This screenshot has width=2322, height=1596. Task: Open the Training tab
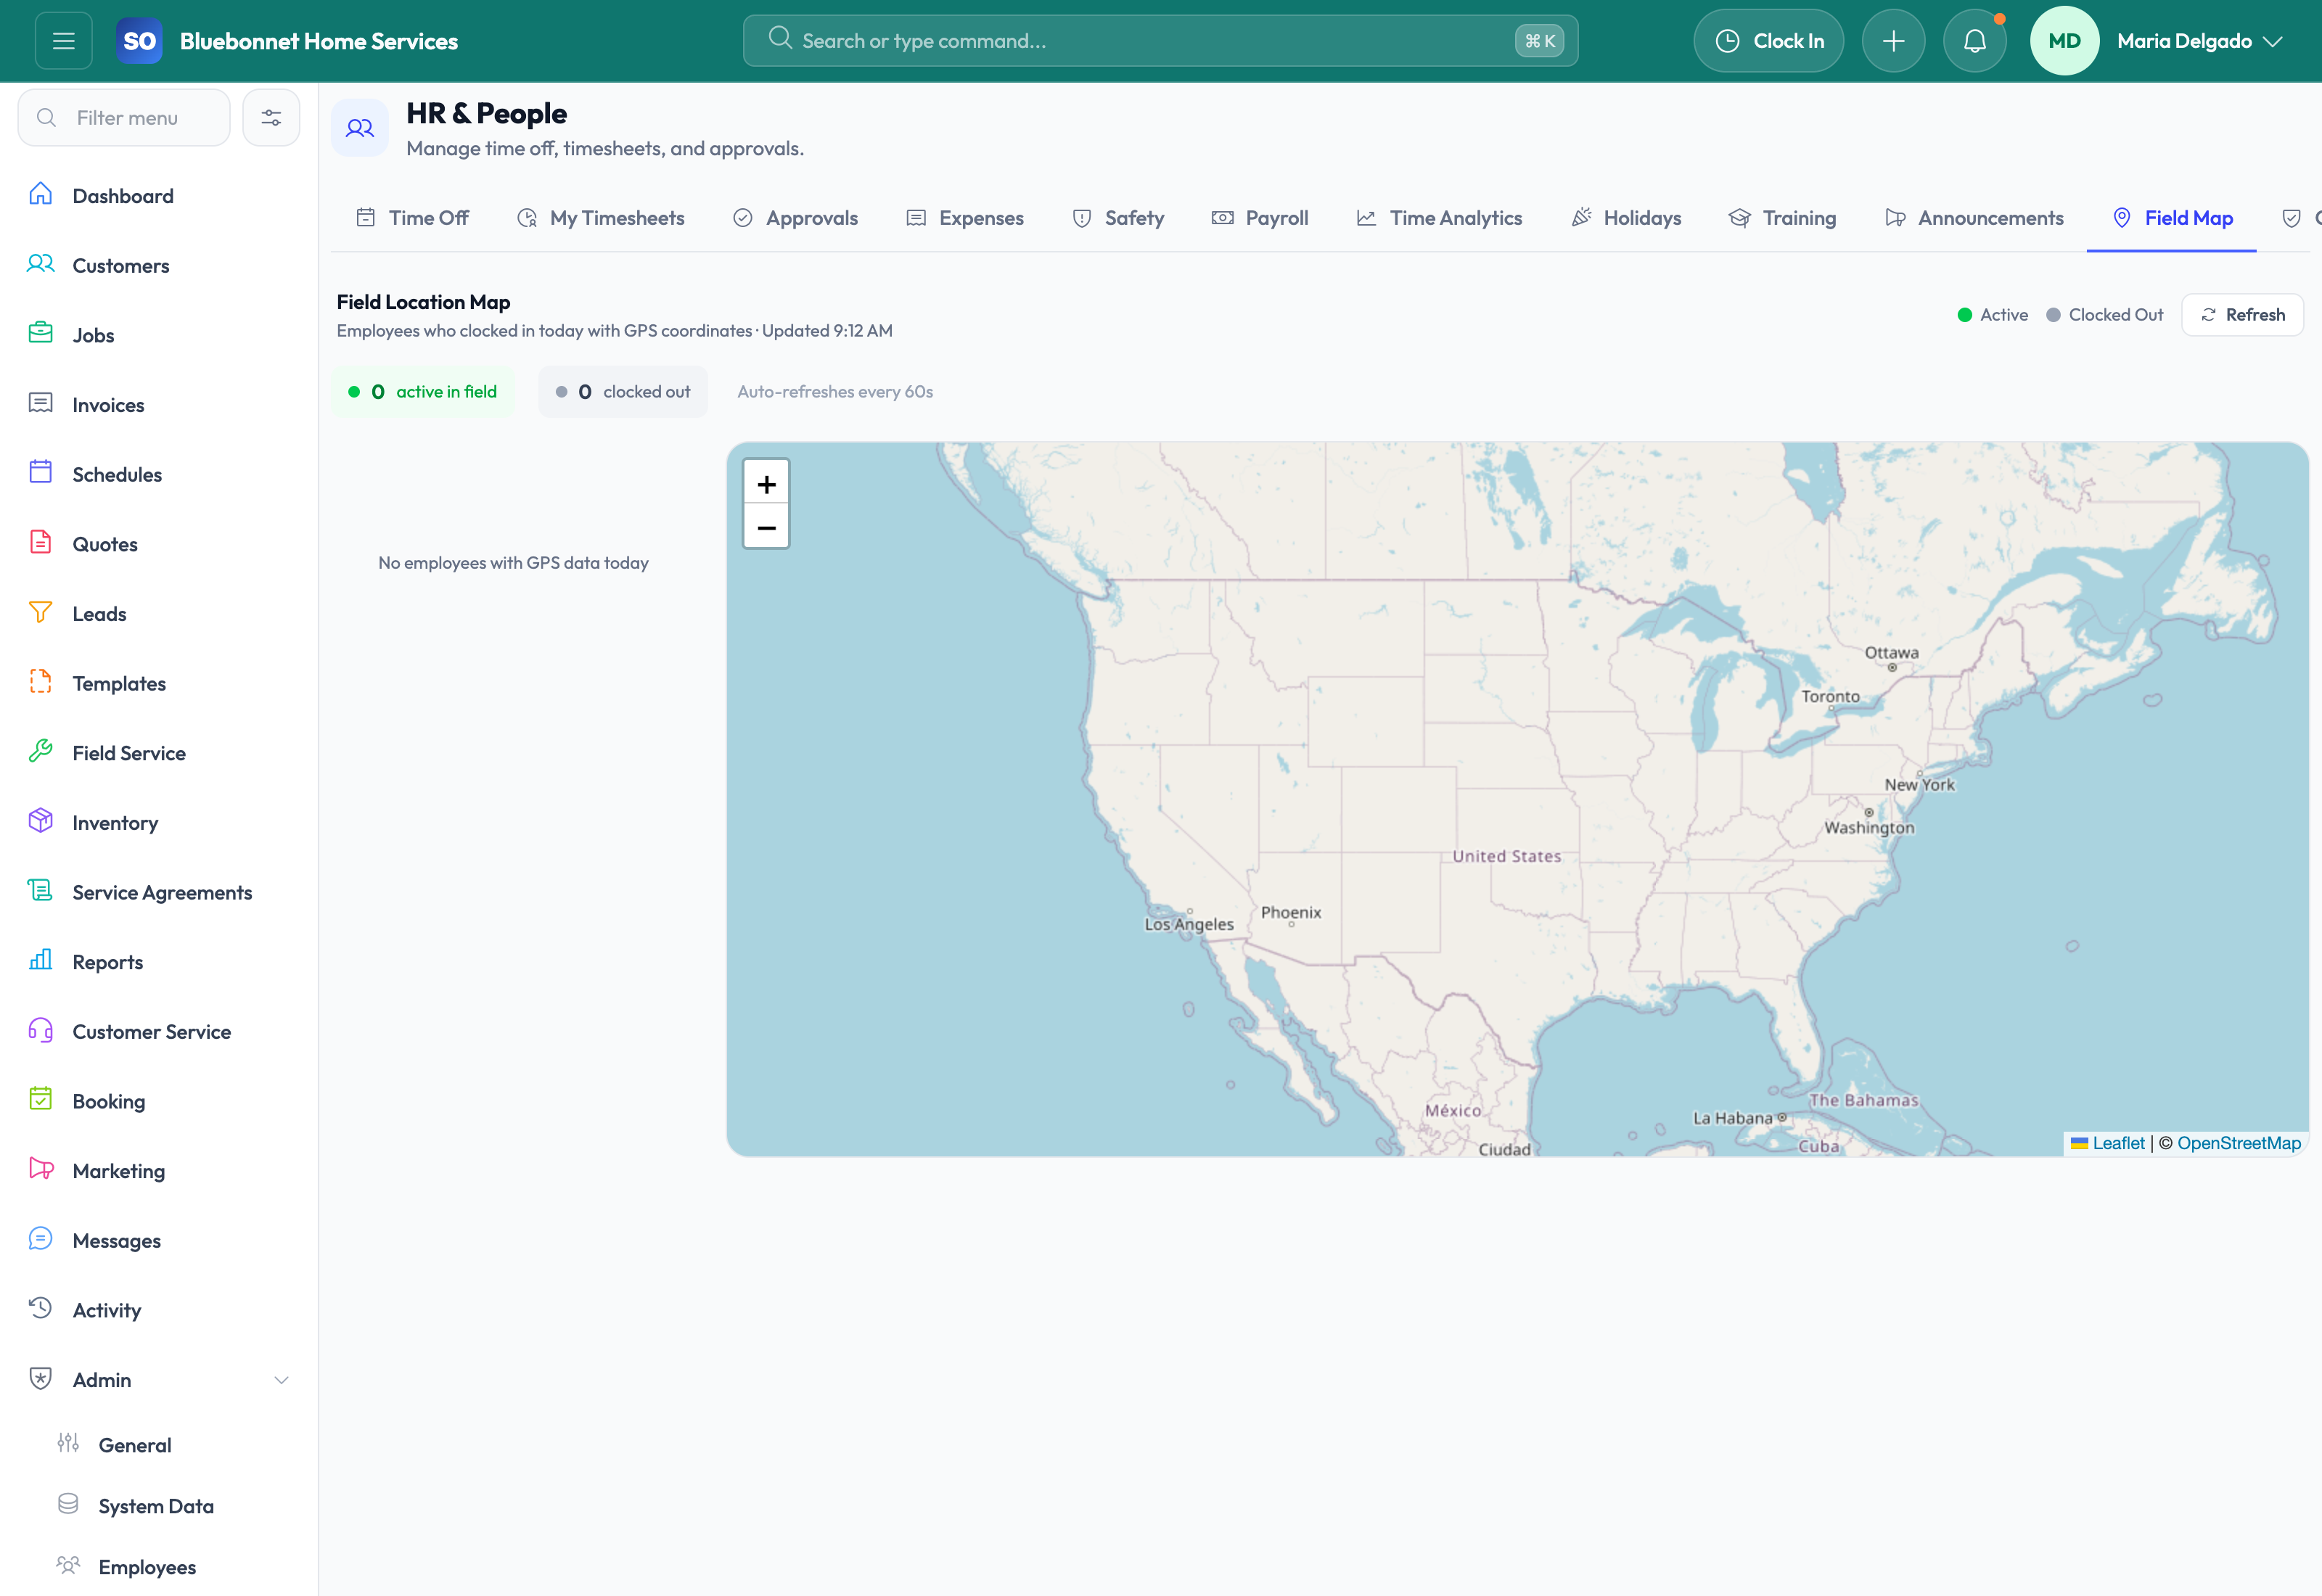point(1783,218)
